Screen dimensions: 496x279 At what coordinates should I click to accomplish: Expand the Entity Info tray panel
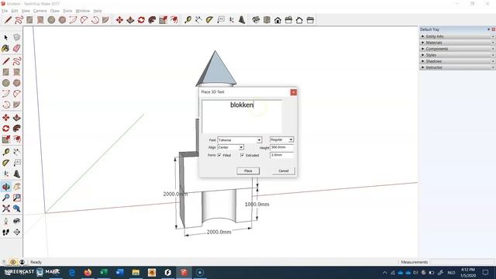[457, 36]
